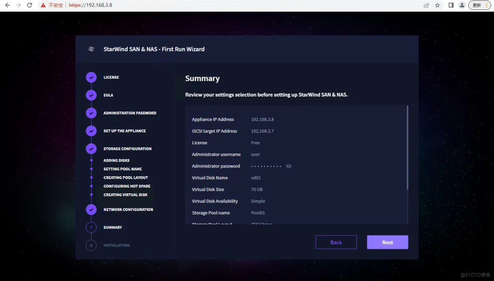
Task: Select the ADMINISTRATION PASSWORD step label
Action: tap(130, 113)
